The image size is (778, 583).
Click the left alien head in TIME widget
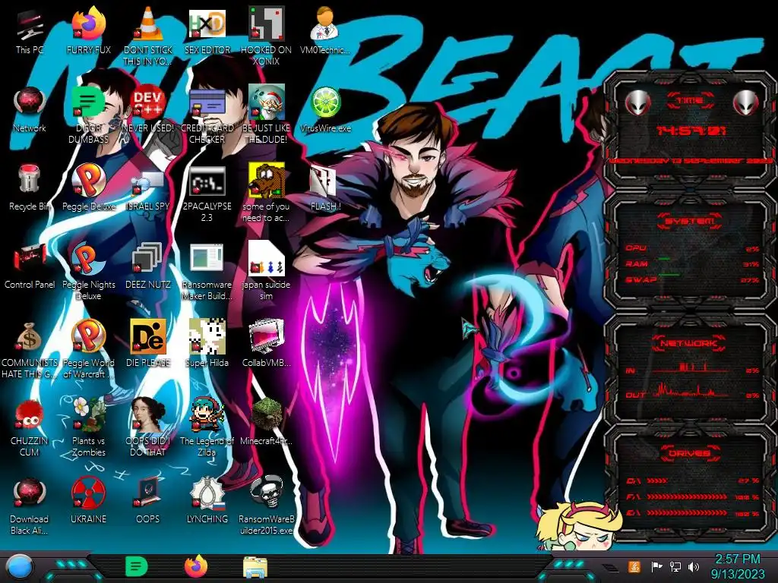(x=638, y=103)
